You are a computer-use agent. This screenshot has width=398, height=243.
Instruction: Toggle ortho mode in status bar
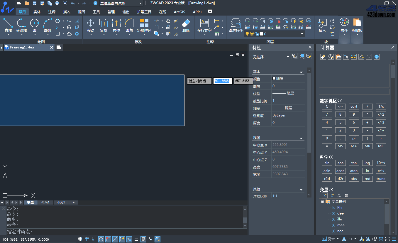pyautogui.click(x=94, y=239)
